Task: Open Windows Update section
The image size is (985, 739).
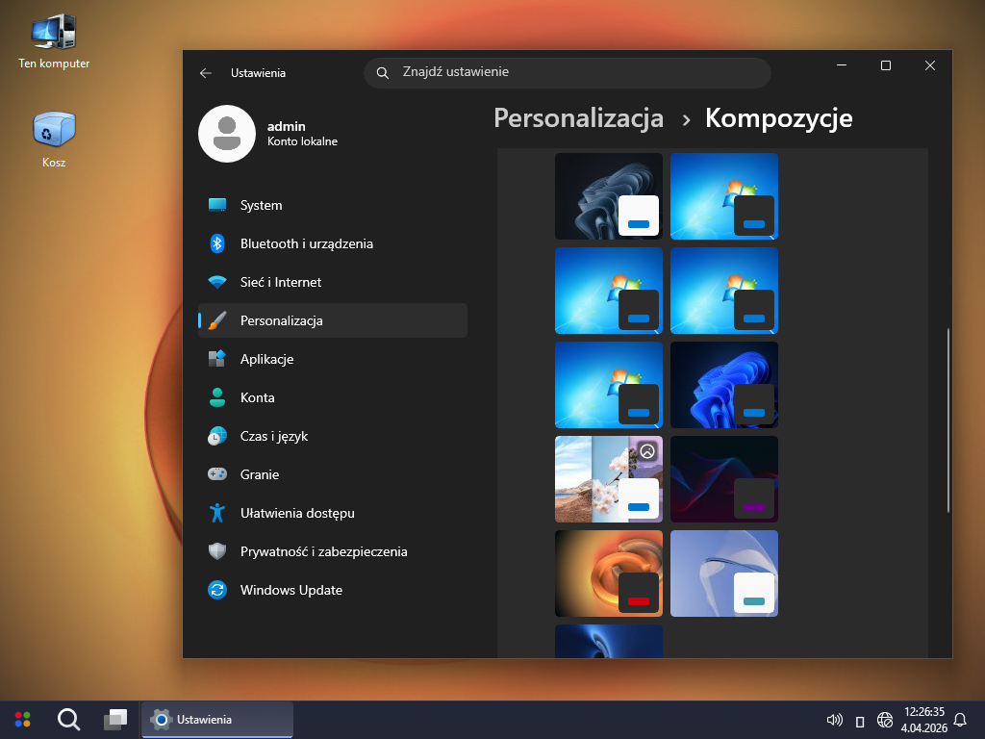Action: pos(290,590)
